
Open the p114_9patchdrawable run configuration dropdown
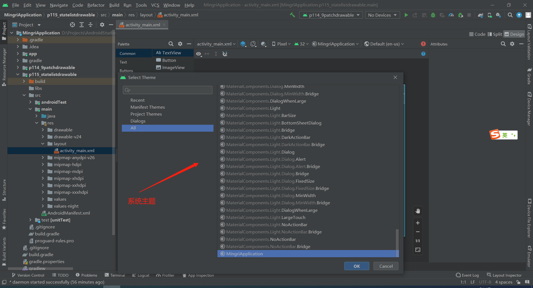tap(331, 15)
